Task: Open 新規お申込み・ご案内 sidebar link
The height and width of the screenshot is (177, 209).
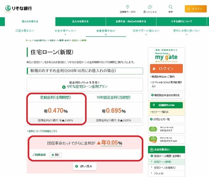Action: (x=163, y=77)
